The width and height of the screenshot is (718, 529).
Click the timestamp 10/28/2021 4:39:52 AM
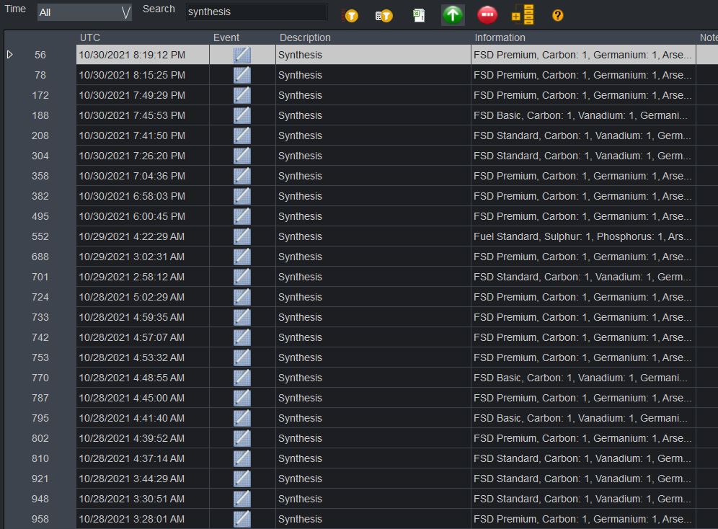coord(132,438)
